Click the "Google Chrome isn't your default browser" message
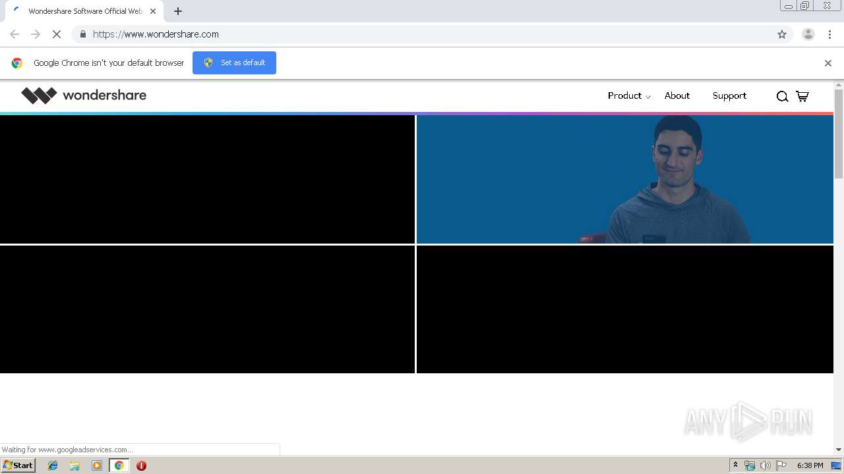Screen dimensions: 844x474 (x=109, y=63)
